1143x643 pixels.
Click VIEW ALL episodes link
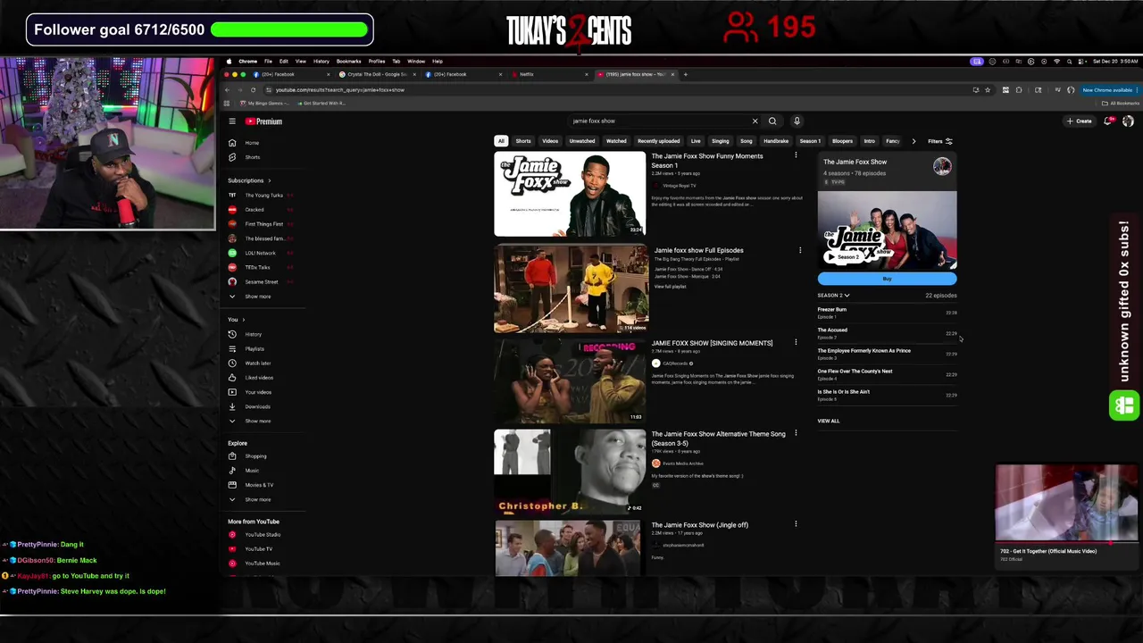click(x=828, y=421)
